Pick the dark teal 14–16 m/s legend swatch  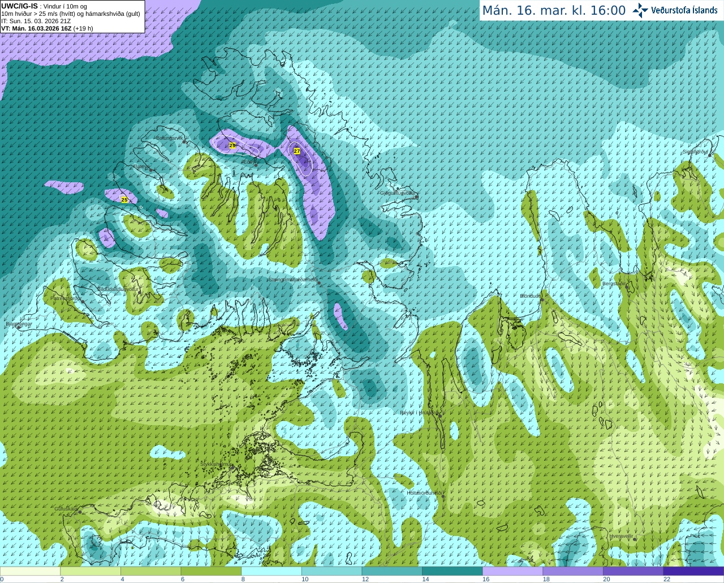pos(453,571)
